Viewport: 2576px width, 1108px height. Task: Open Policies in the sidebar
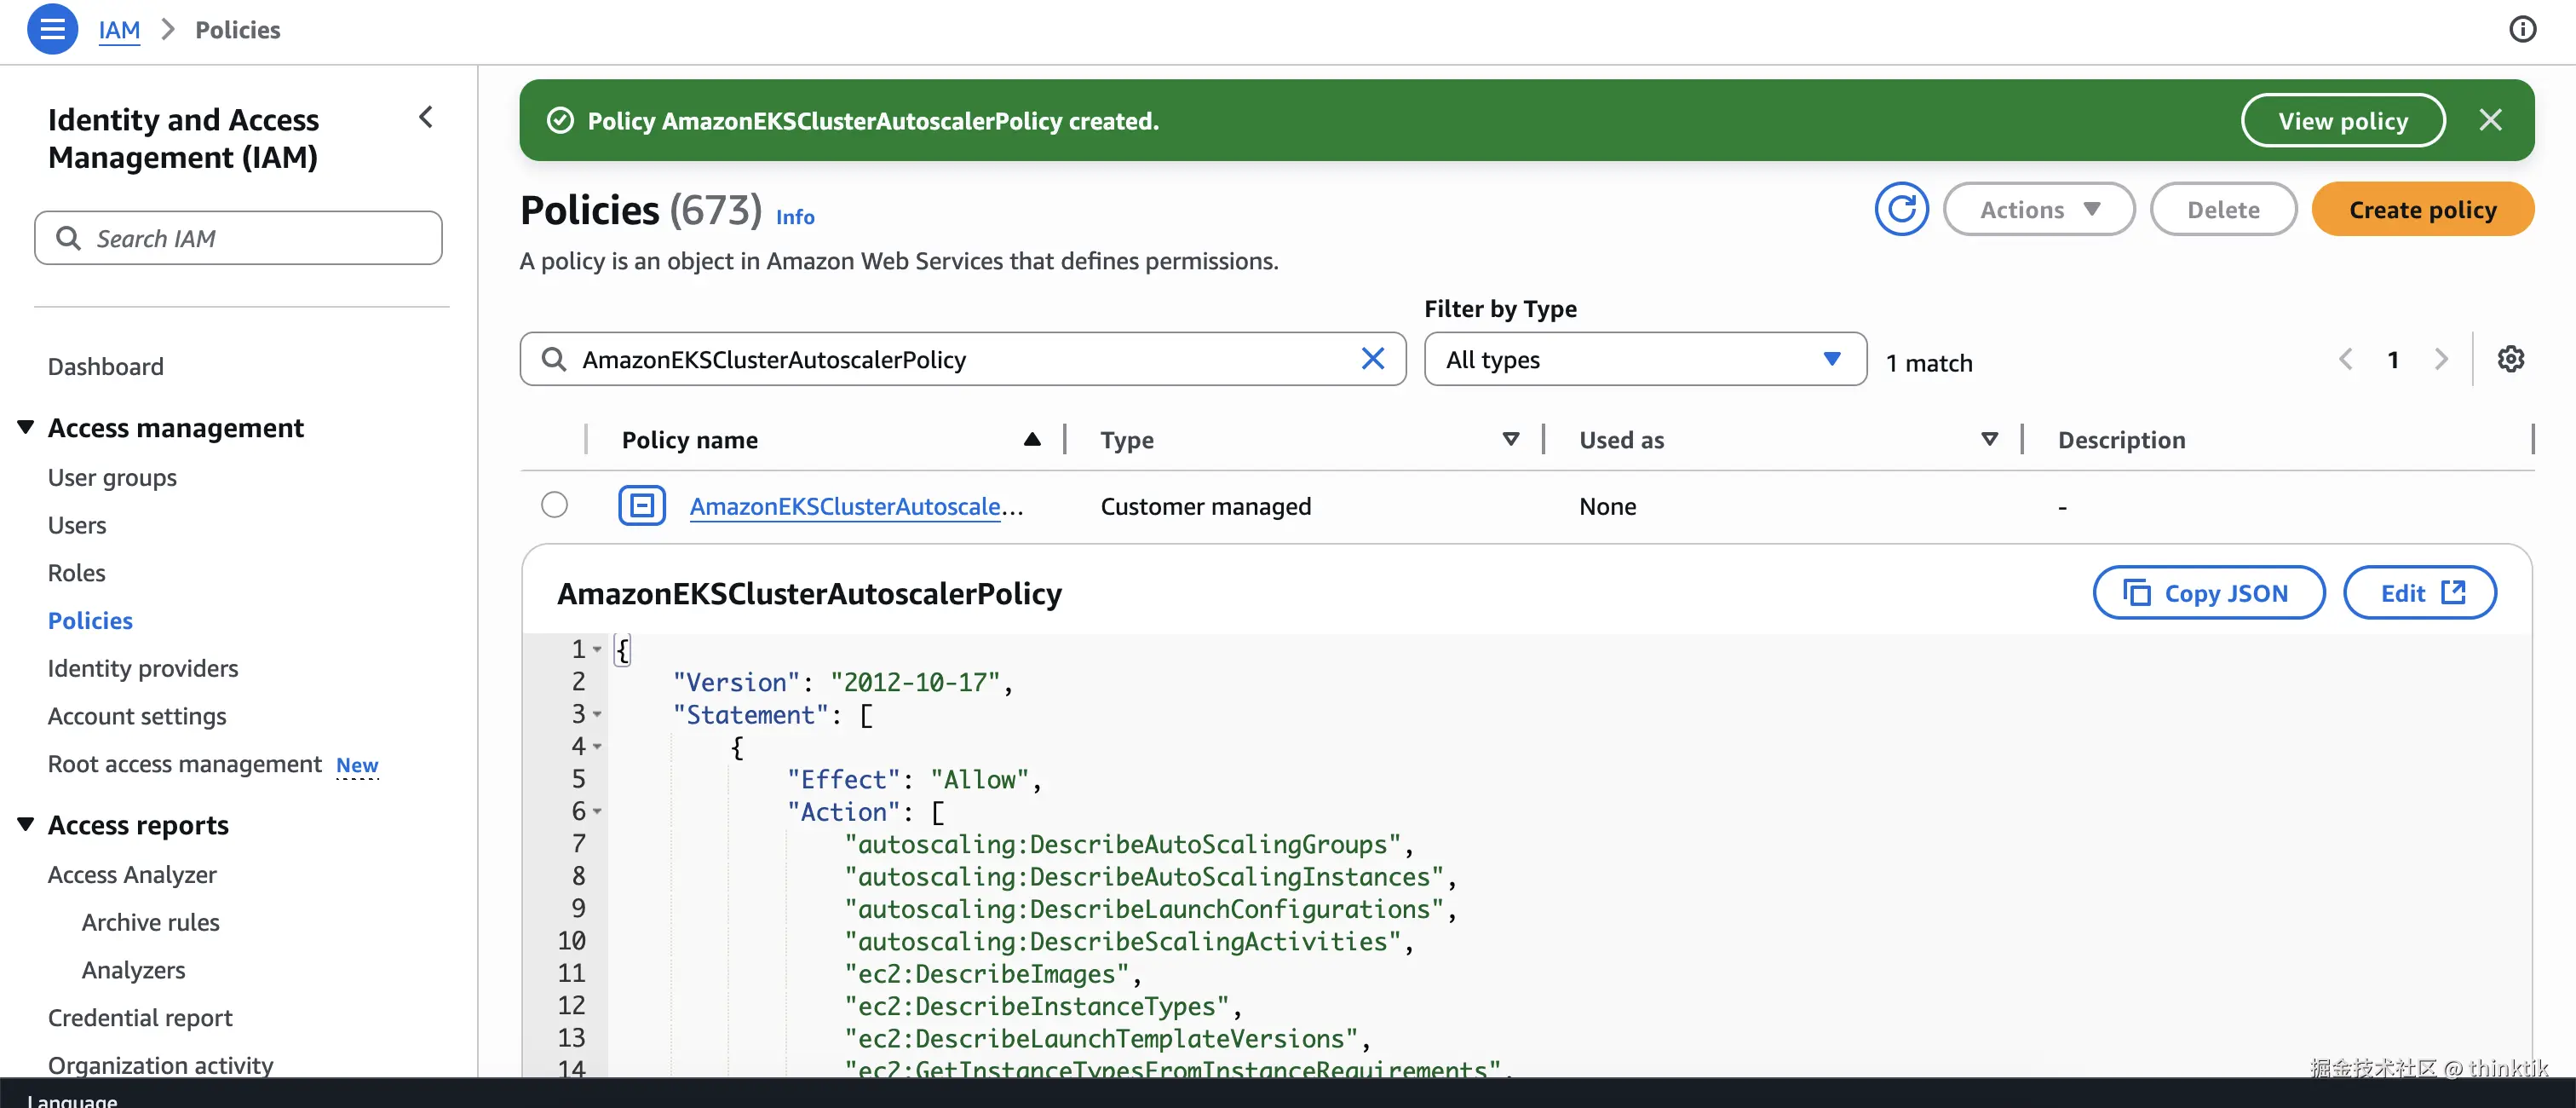(90, 620)
